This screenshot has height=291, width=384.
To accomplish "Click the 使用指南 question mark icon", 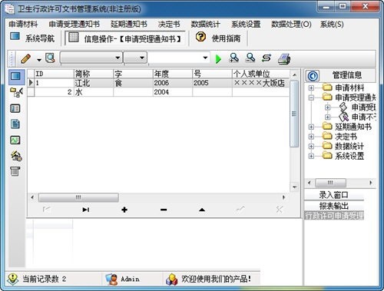I will tap(200, 37).
